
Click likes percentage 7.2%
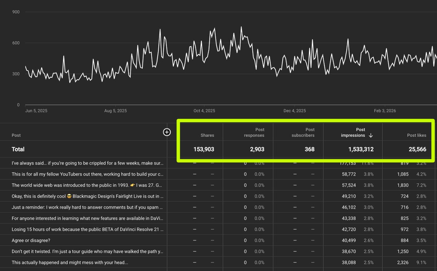(x=421, y=185)
